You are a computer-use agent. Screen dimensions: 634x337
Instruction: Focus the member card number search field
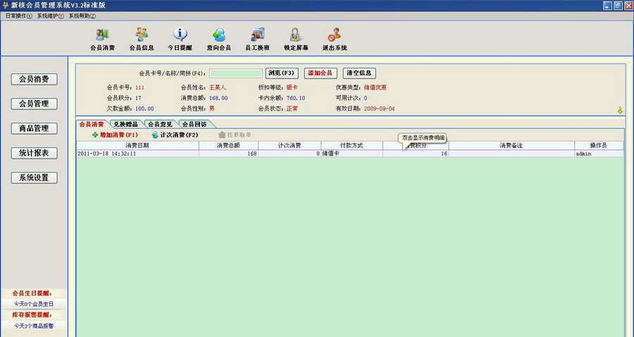click(236, 73)
